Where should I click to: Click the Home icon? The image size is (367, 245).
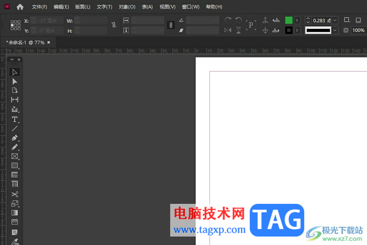coord(20,7)
